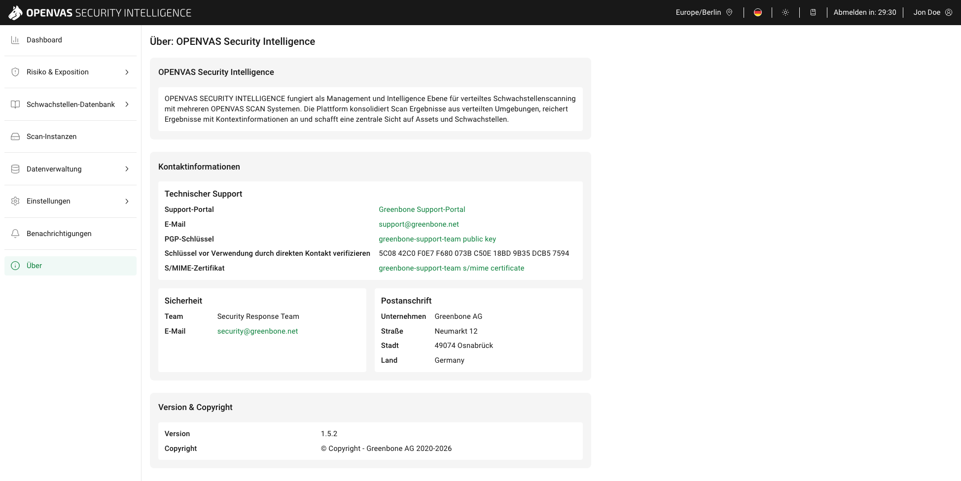Click the Über: OPENVAS Security Intelligence page title
Screen dimensions: 961x481
232,41
